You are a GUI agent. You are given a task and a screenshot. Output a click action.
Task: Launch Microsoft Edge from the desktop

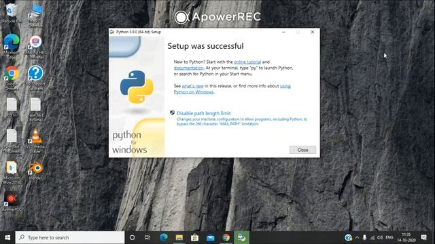coord(12,46)
